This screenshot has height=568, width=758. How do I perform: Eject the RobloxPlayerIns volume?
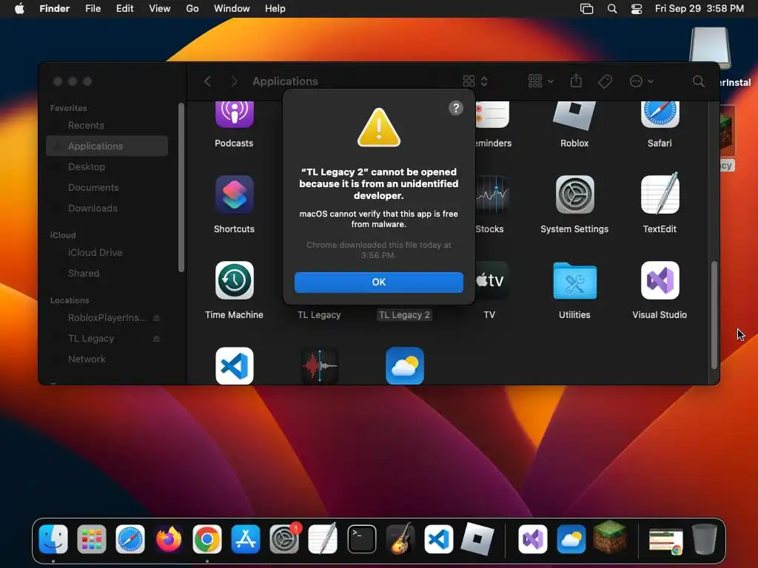tap(157, 318)
